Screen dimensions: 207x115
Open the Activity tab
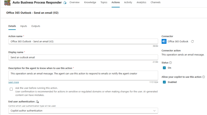tap(128, 2)
